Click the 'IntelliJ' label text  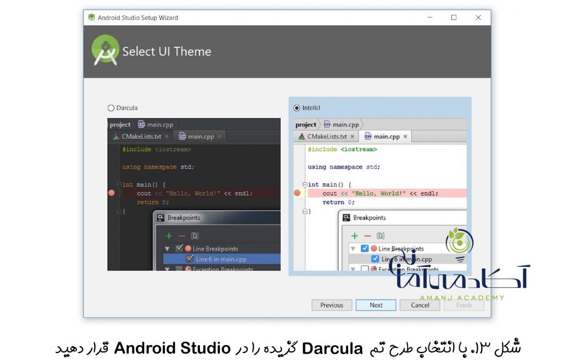pyautogui.click(x=311, y=108)
